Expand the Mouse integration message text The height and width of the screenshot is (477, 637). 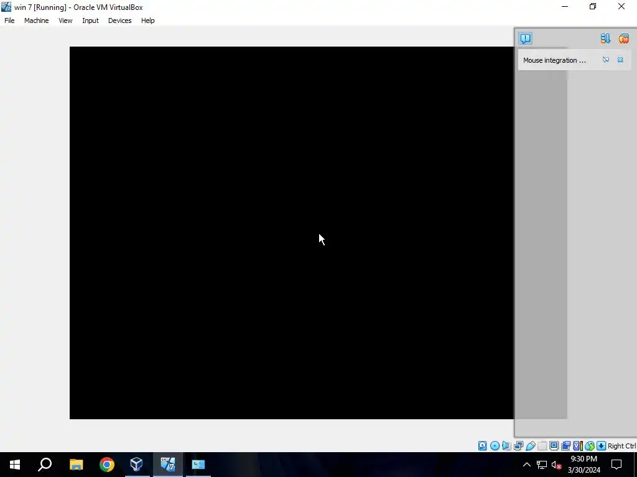[554, 60]
